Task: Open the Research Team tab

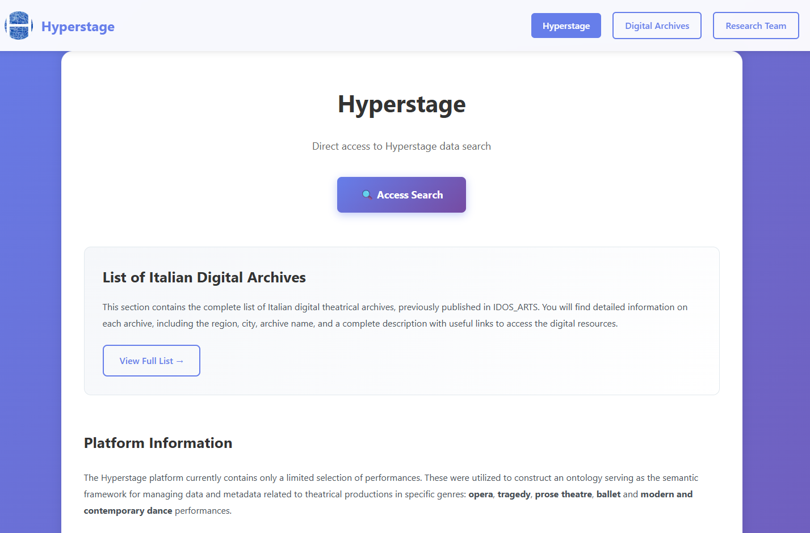Action: click(755, 26)
